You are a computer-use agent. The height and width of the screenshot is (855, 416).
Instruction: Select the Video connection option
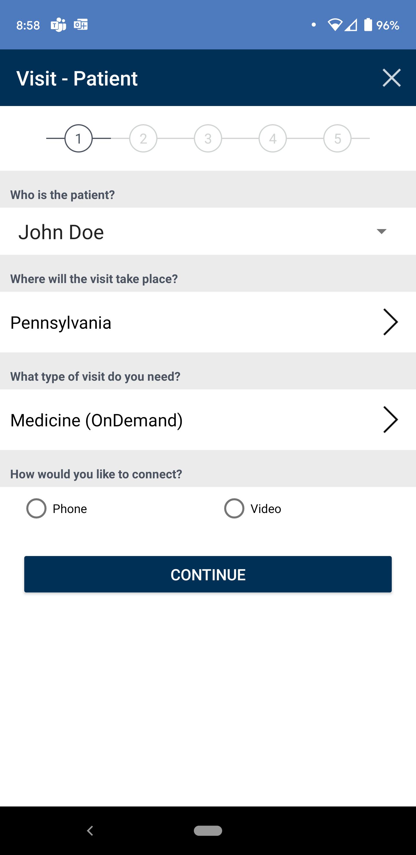253,508
